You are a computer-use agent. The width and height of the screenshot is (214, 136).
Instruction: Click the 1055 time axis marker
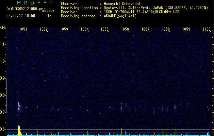pos(104,29)
